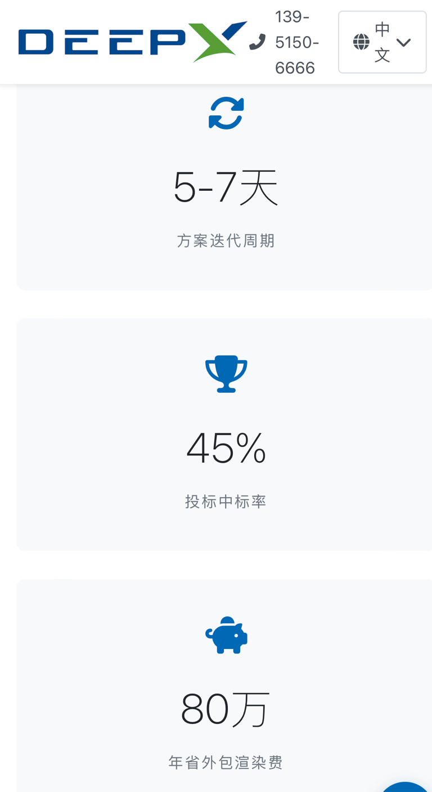Click the 年省外包渲染费 label
The image size is (432, 792).
(x=226, y=763)
